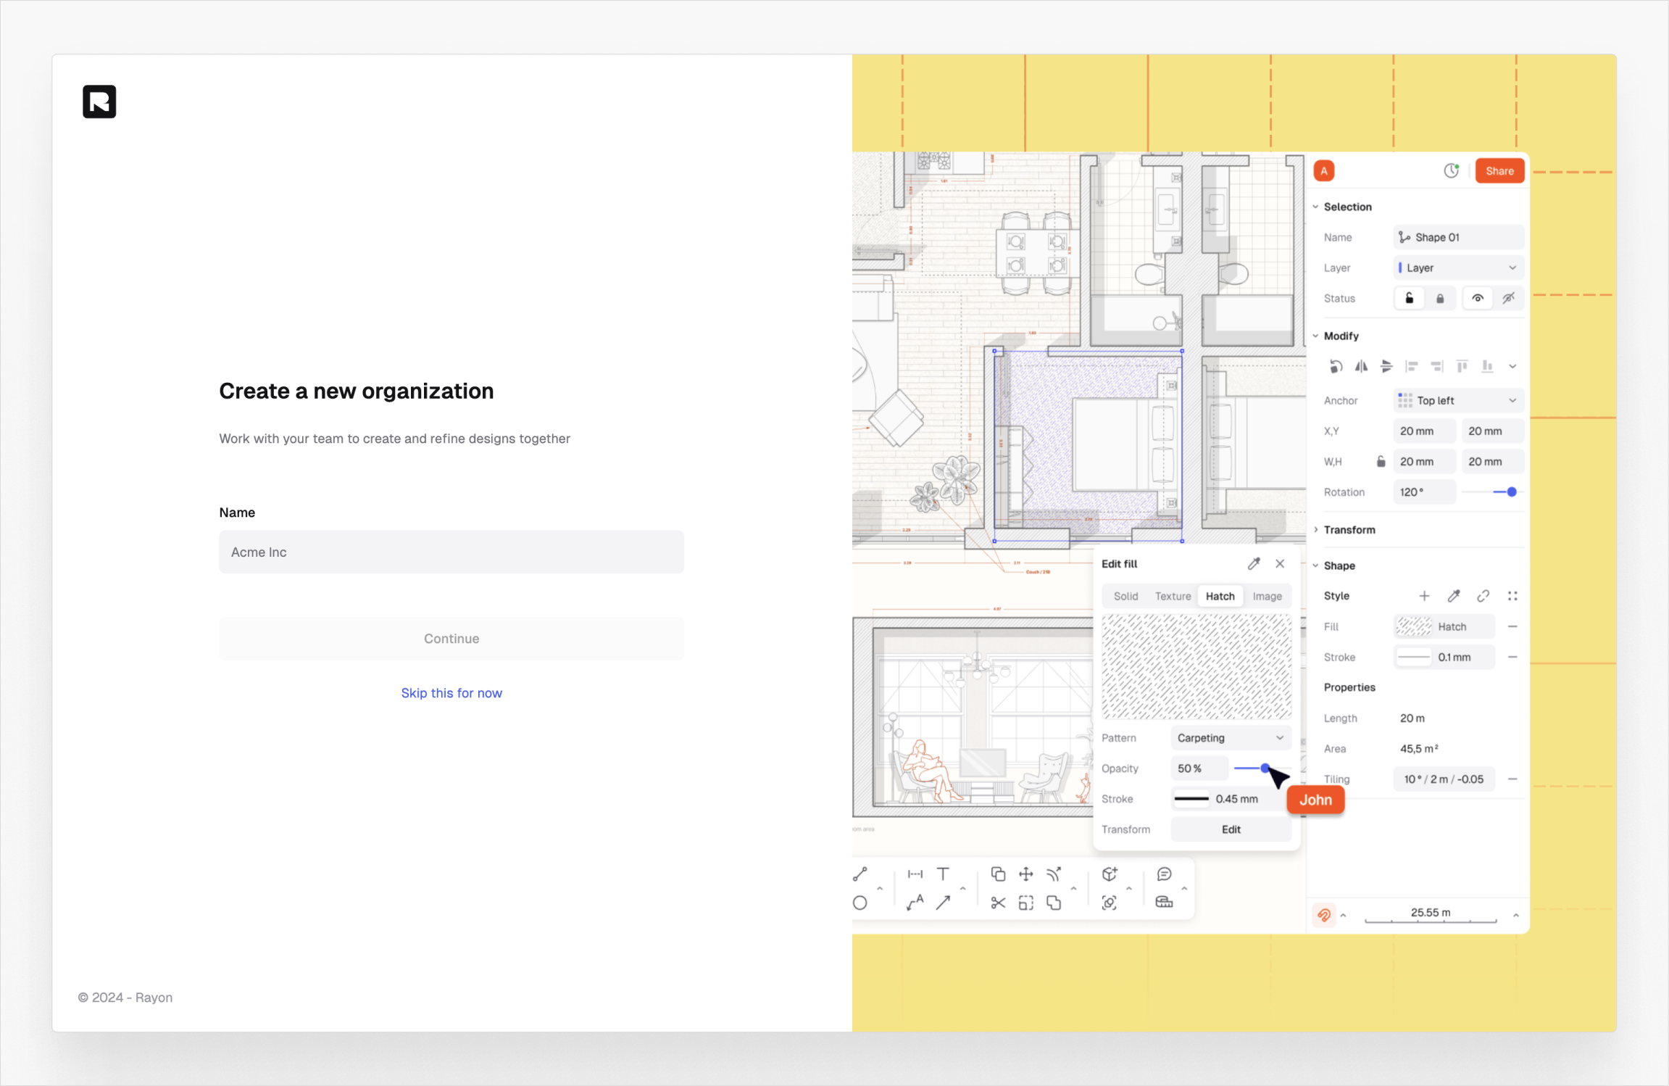
Task: Click the comment bubble tool
Action: (1164, 874)
